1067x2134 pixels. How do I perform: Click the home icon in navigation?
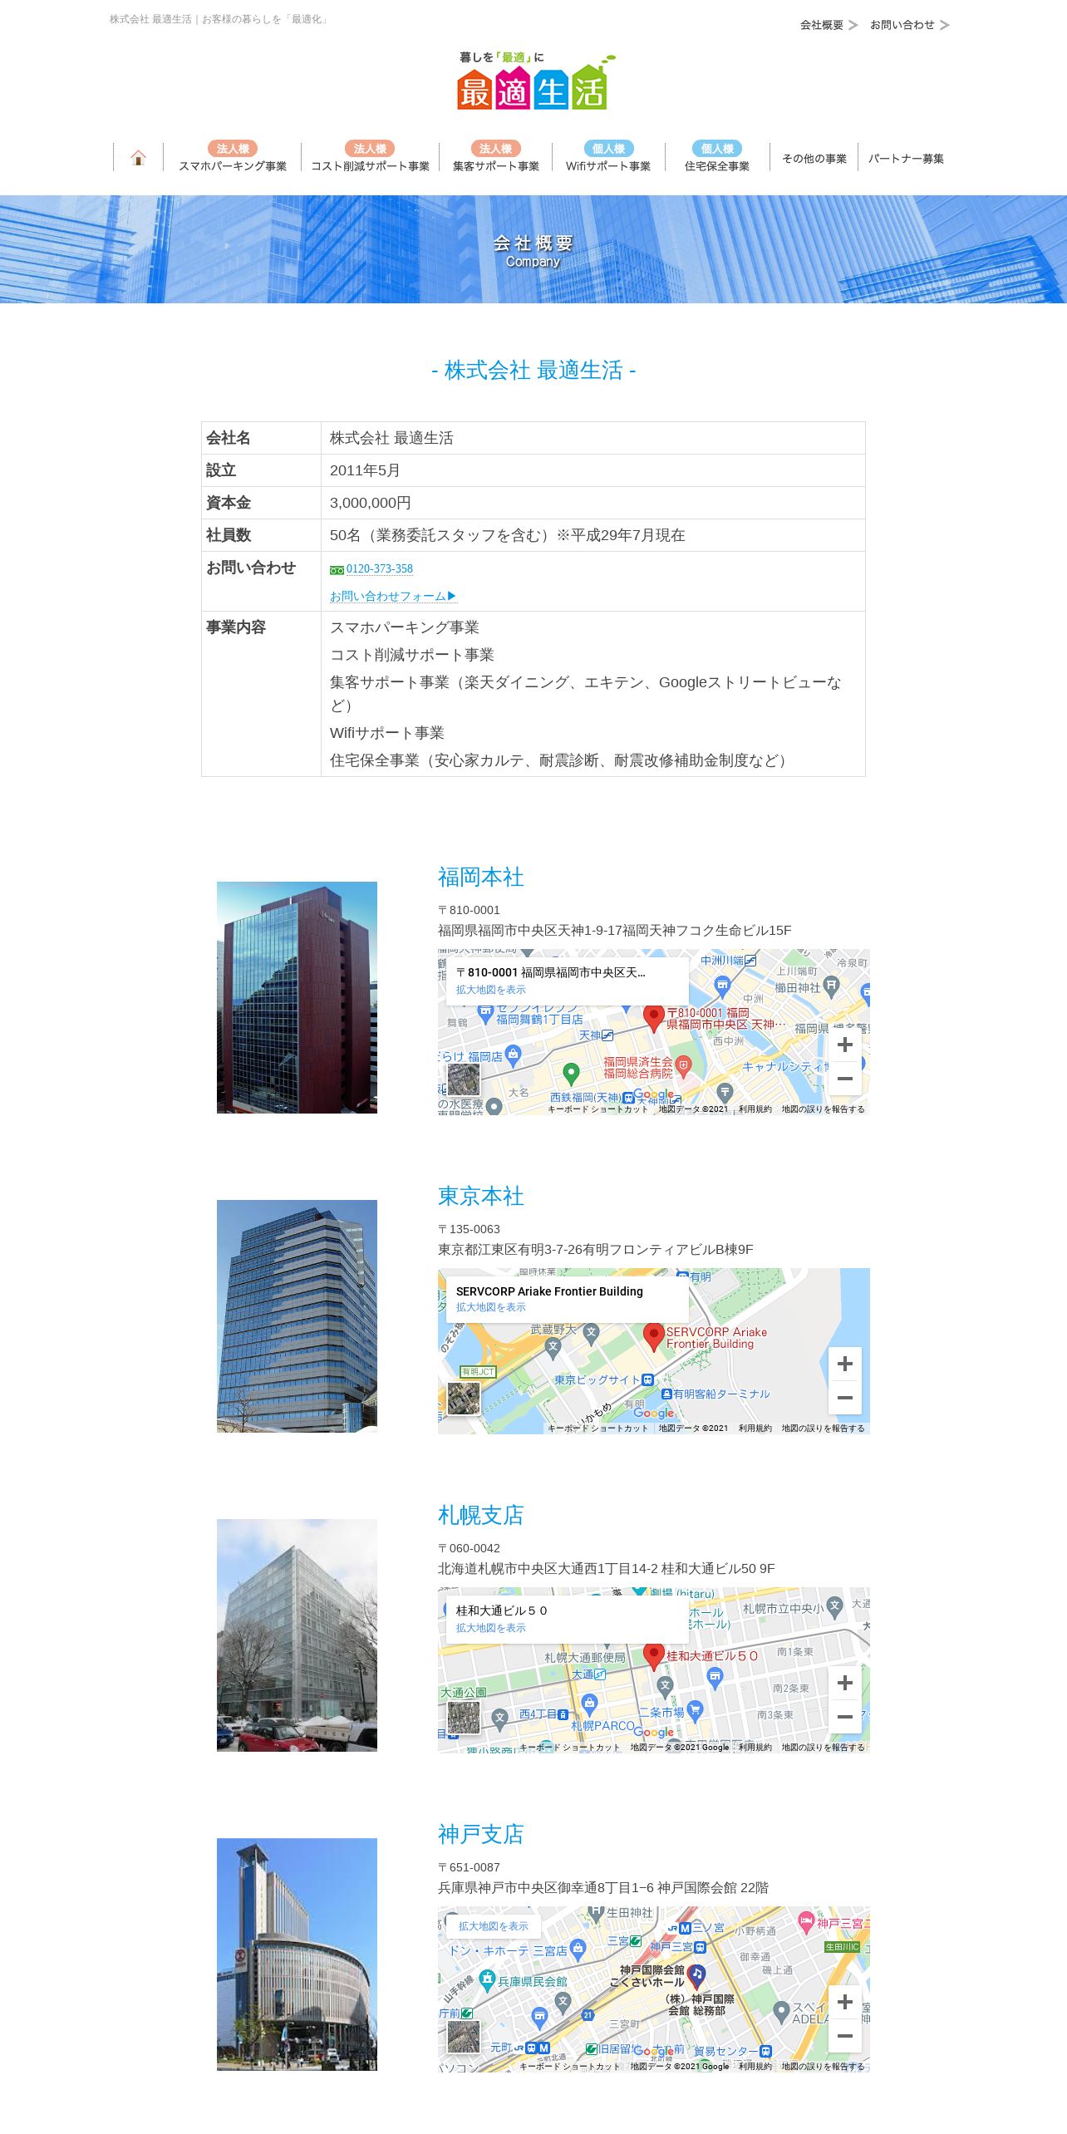coord(138,158)
